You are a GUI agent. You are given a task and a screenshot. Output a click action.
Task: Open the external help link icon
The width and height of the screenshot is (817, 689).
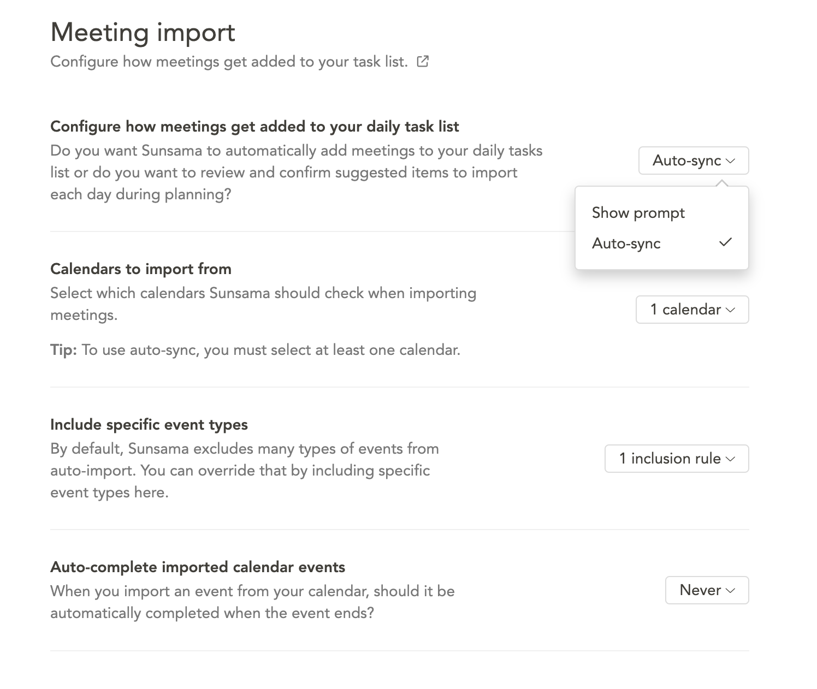(x=423, y=62)
